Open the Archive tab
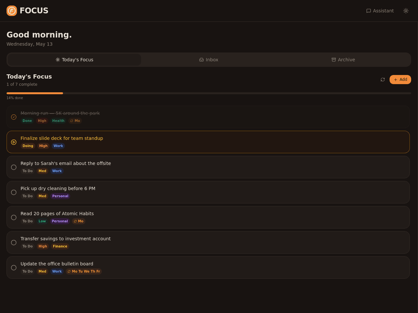418x313 pixels. coord(343,60)
